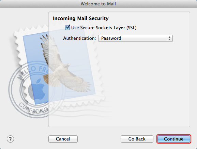Click the up-down arrows on the Authentication popup

coord(170,38)
